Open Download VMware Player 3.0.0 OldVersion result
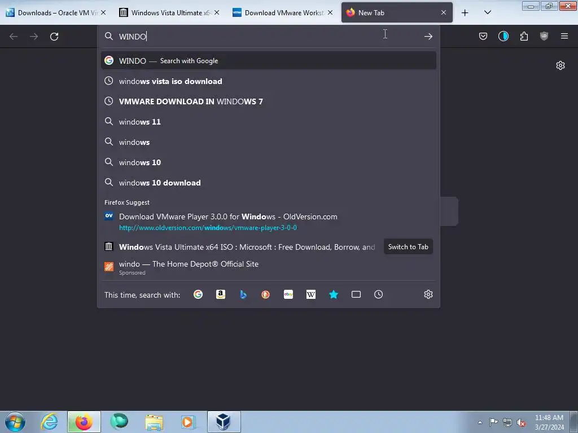 268,222
